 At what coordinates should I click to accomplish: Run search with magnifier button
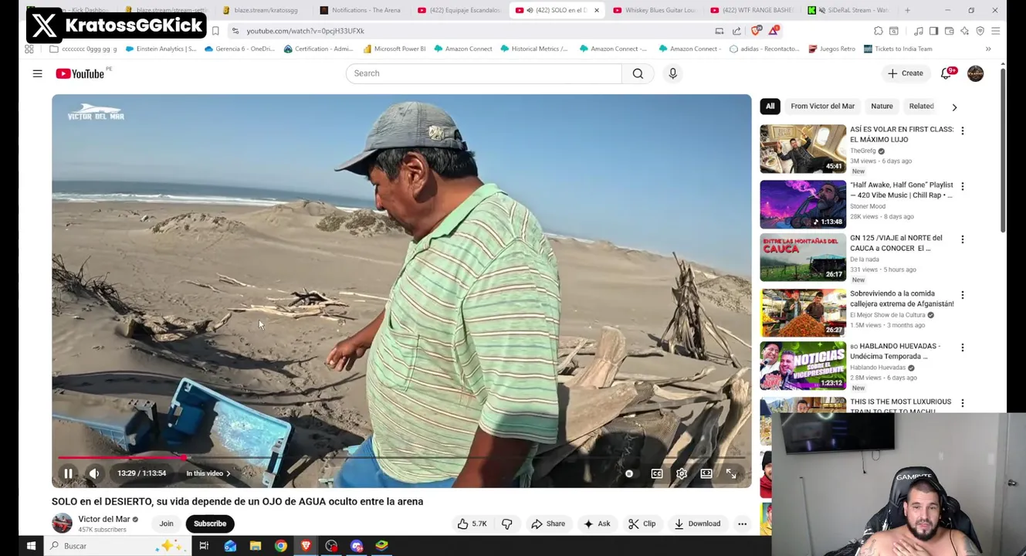tap(638, 73)
